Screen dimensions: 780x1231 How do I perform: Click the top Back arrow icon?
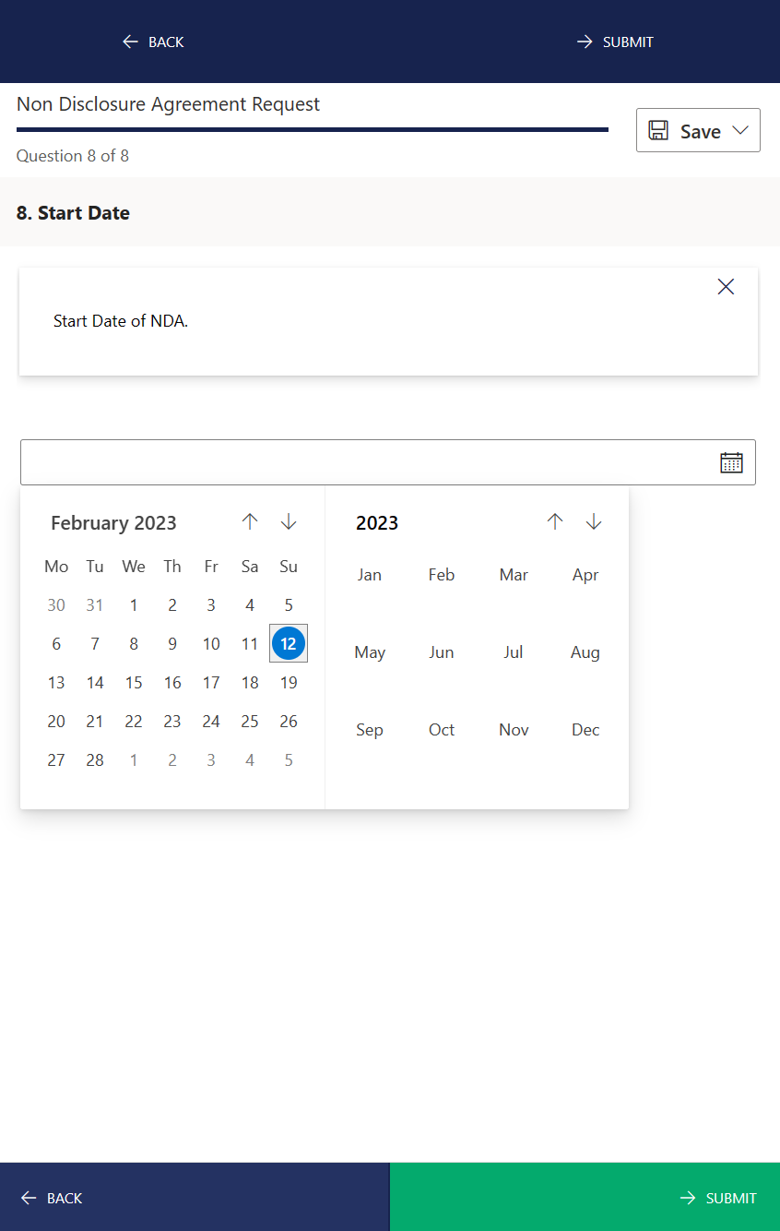point(130,42)
